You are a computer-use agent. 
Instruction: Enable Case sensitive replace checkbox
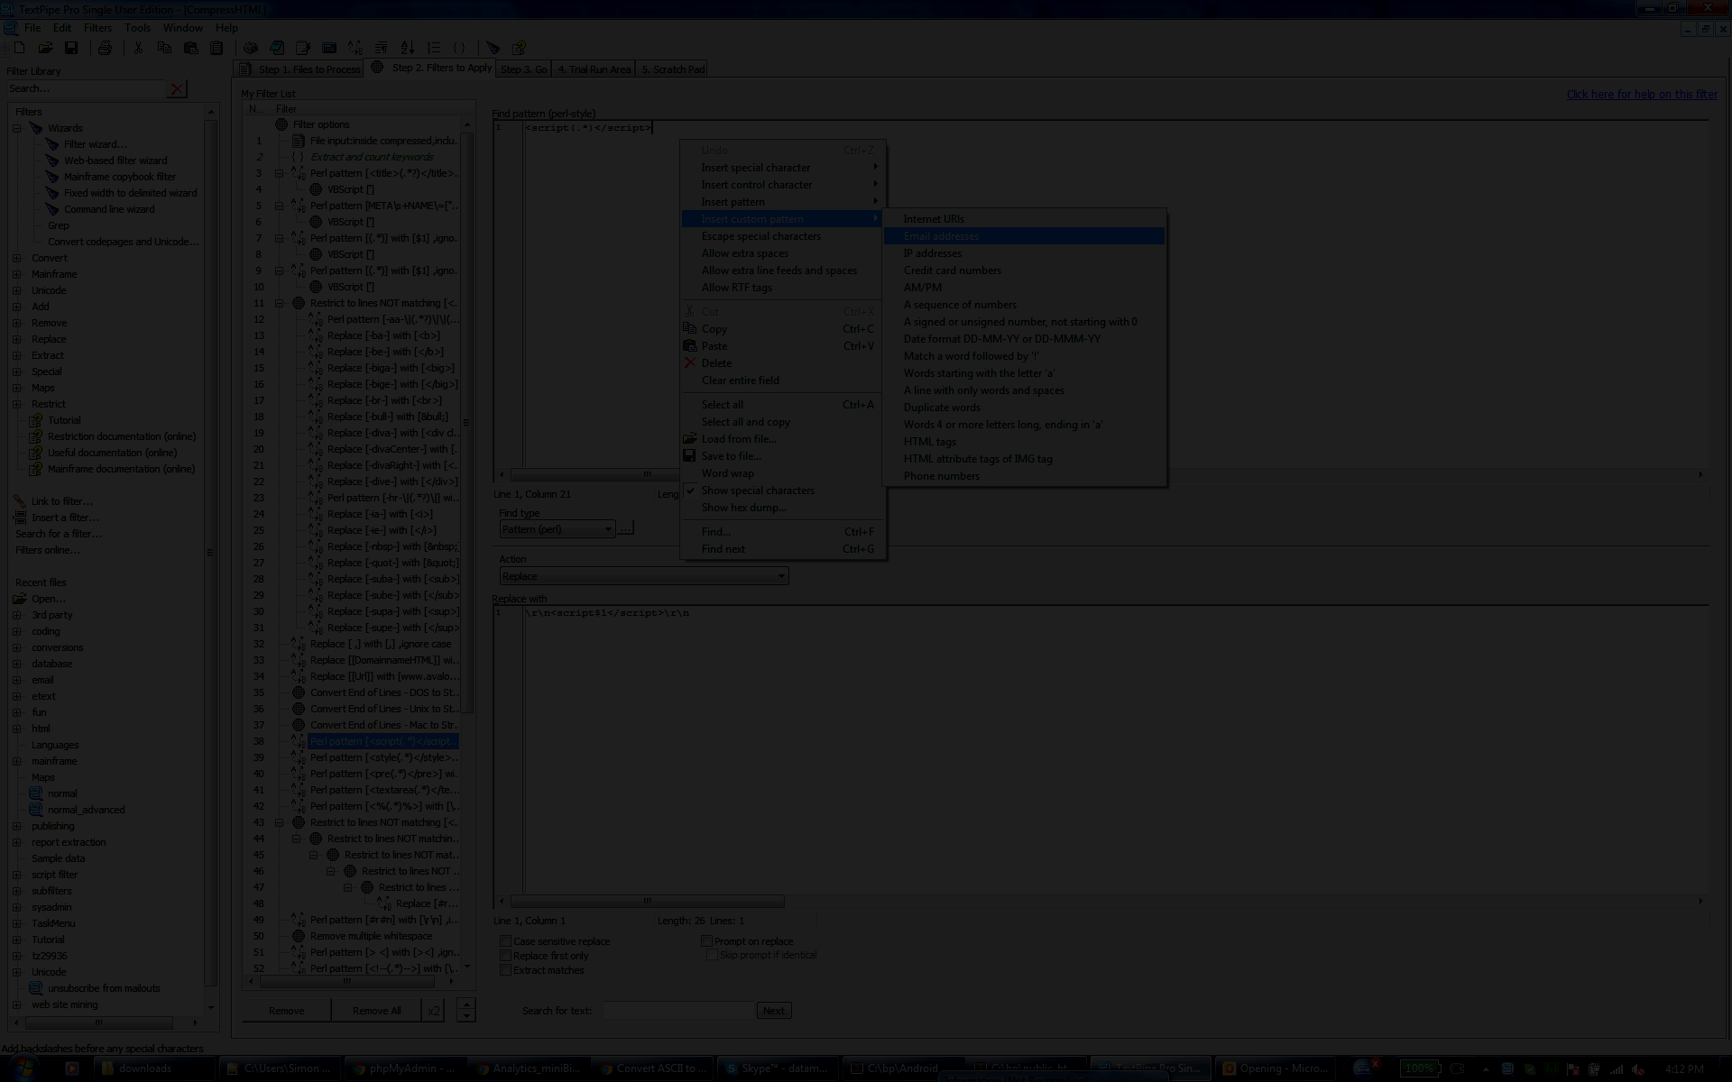[x=506, y=941]
